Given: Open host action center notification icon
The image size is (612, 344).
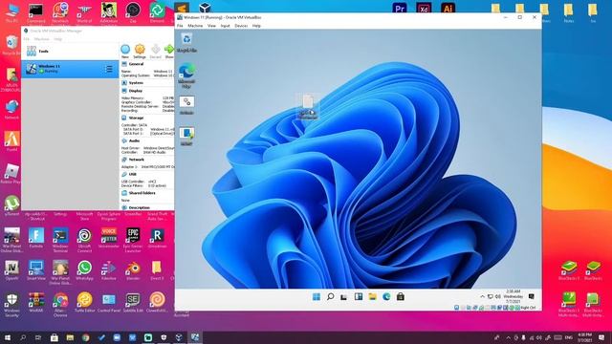Looking at the screenshot, I should 601,337.
